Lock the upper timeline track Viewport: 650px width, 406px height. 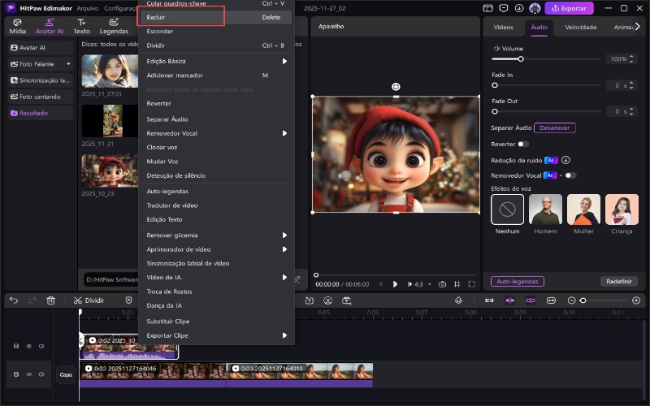(x=16, y=346)
